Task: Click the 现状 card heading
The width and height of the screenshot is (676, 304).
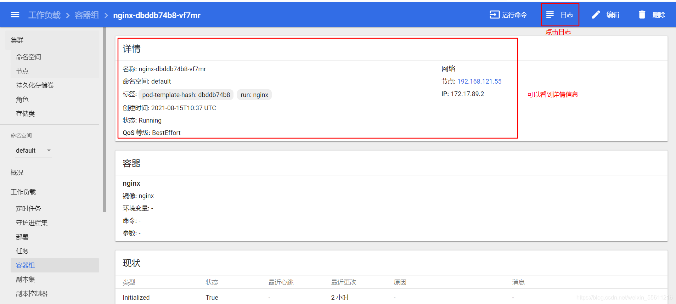Action: (x=131, y=263)
